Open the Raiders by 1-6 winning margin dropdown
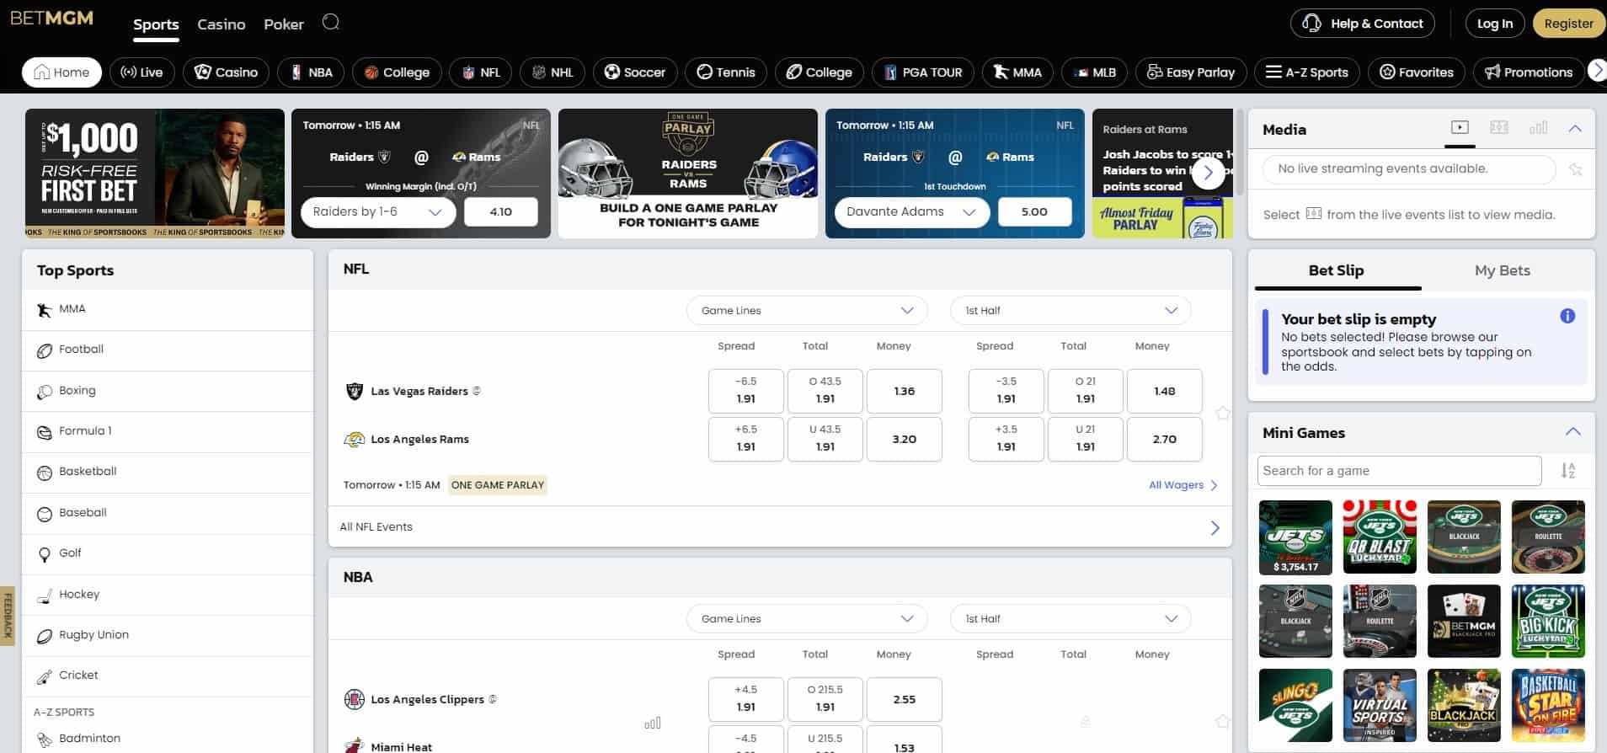 coord(378,211)
